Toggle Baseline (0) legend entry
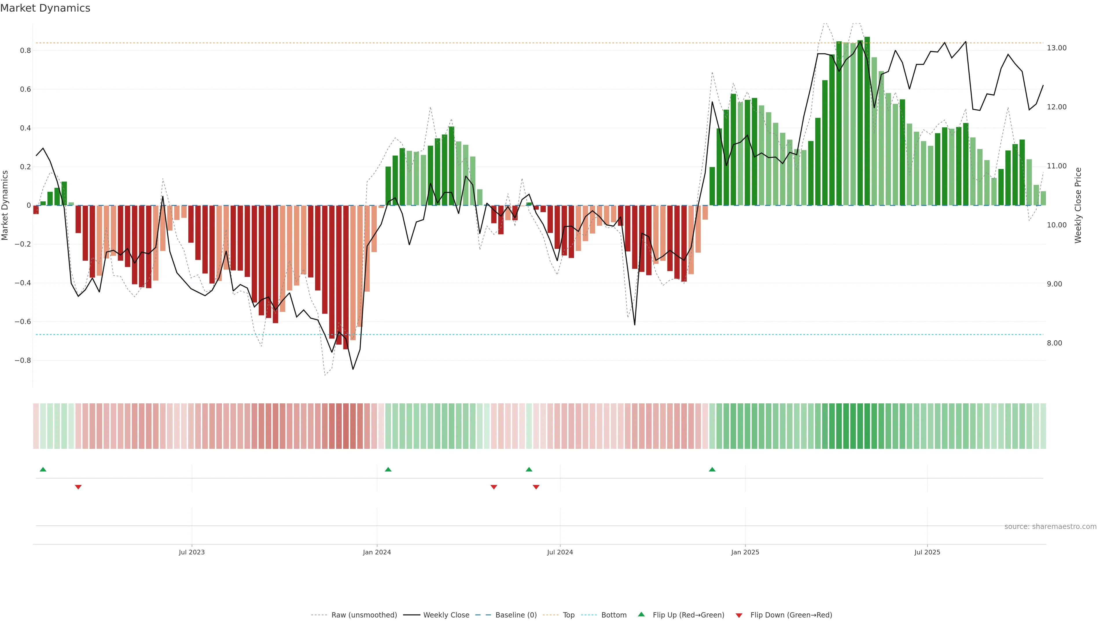The width and height of the screenshot is (1111, 625). pos(516,615)
